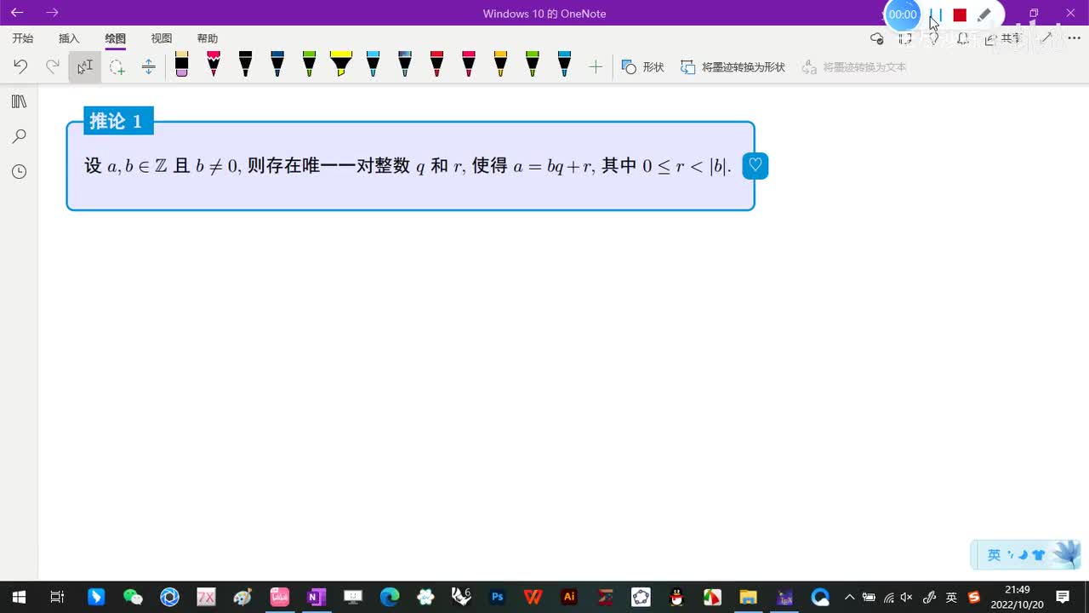Open the three-dot more options menu
Screen dimensions: 1089x613
pos(1074,38)
